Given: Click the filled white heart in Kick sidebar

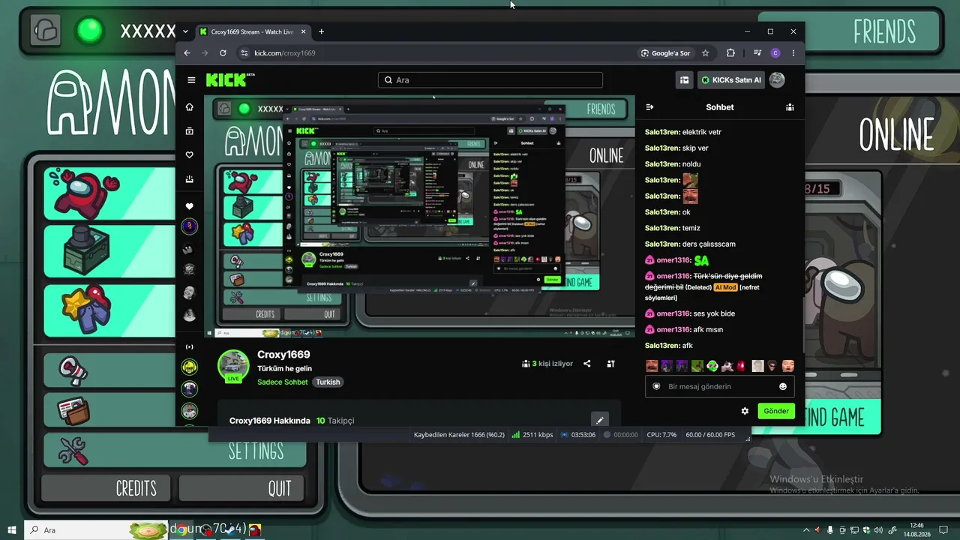Looking at the screenshot, I should point(190,206).
